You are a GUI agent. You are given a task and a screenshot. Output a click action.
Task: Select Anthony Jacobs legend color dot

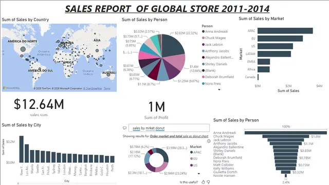point(203,51)
